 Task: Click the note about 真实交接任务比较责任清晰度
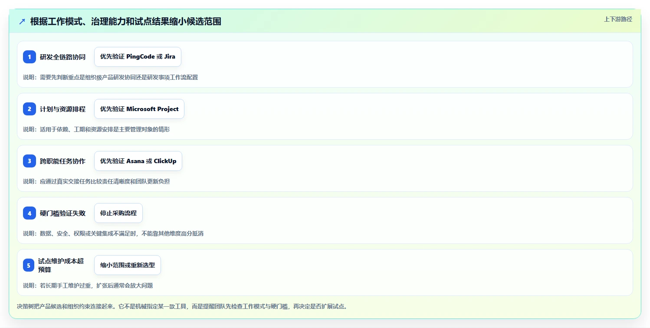pos(96,181)
